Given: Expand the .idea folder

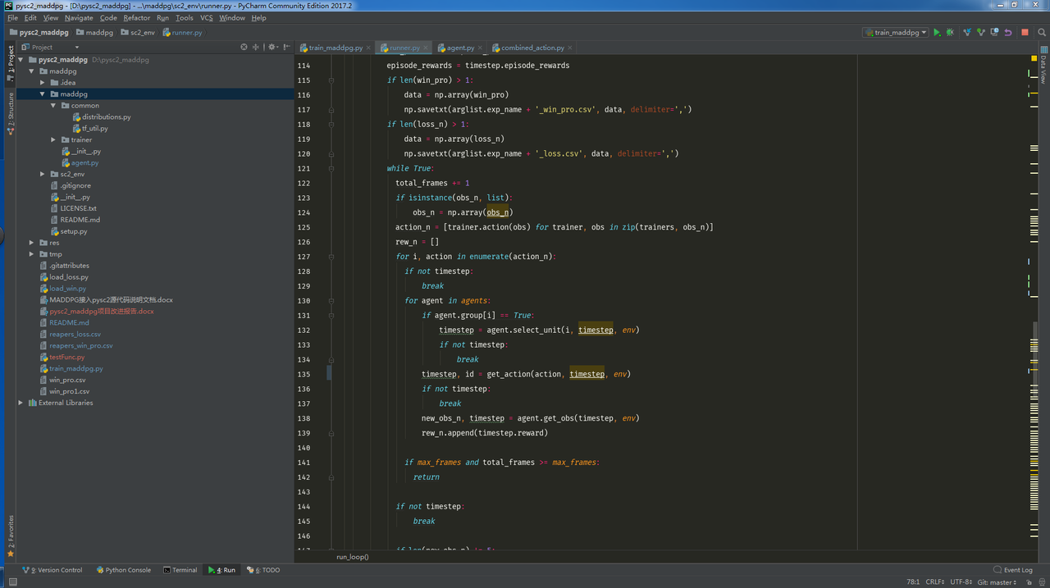Looking at the screenshot, I should [x=43, y=83].
